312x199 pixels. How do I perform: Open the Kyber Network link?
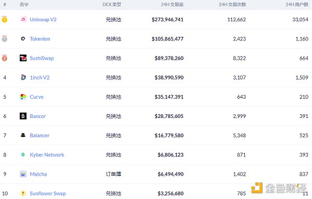(47, 155)
